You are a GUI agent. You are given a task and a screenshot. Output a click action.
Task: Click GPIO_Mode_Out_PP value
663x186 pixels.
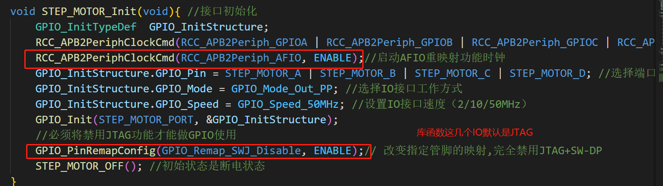(282, 88)
